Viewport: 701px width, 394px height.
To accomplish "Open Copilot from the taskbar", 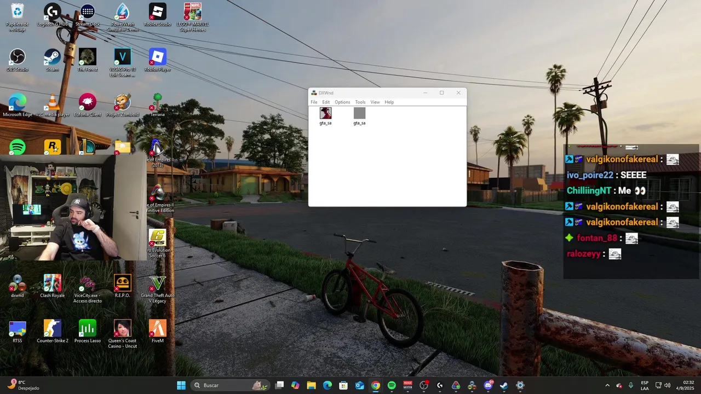I will pyautogui.click(x=295, y=385).
